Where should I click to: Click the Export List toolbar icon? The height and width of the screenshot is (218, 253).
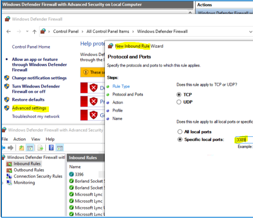(x=41, y=148)
